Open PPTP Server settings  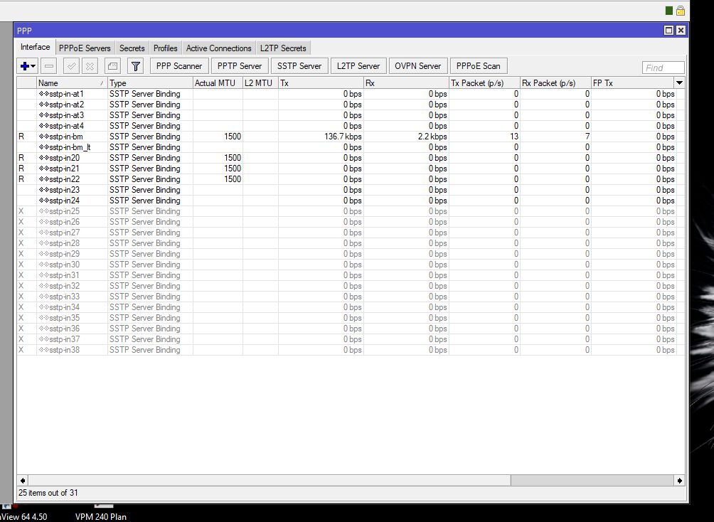(x=240, y=66)
